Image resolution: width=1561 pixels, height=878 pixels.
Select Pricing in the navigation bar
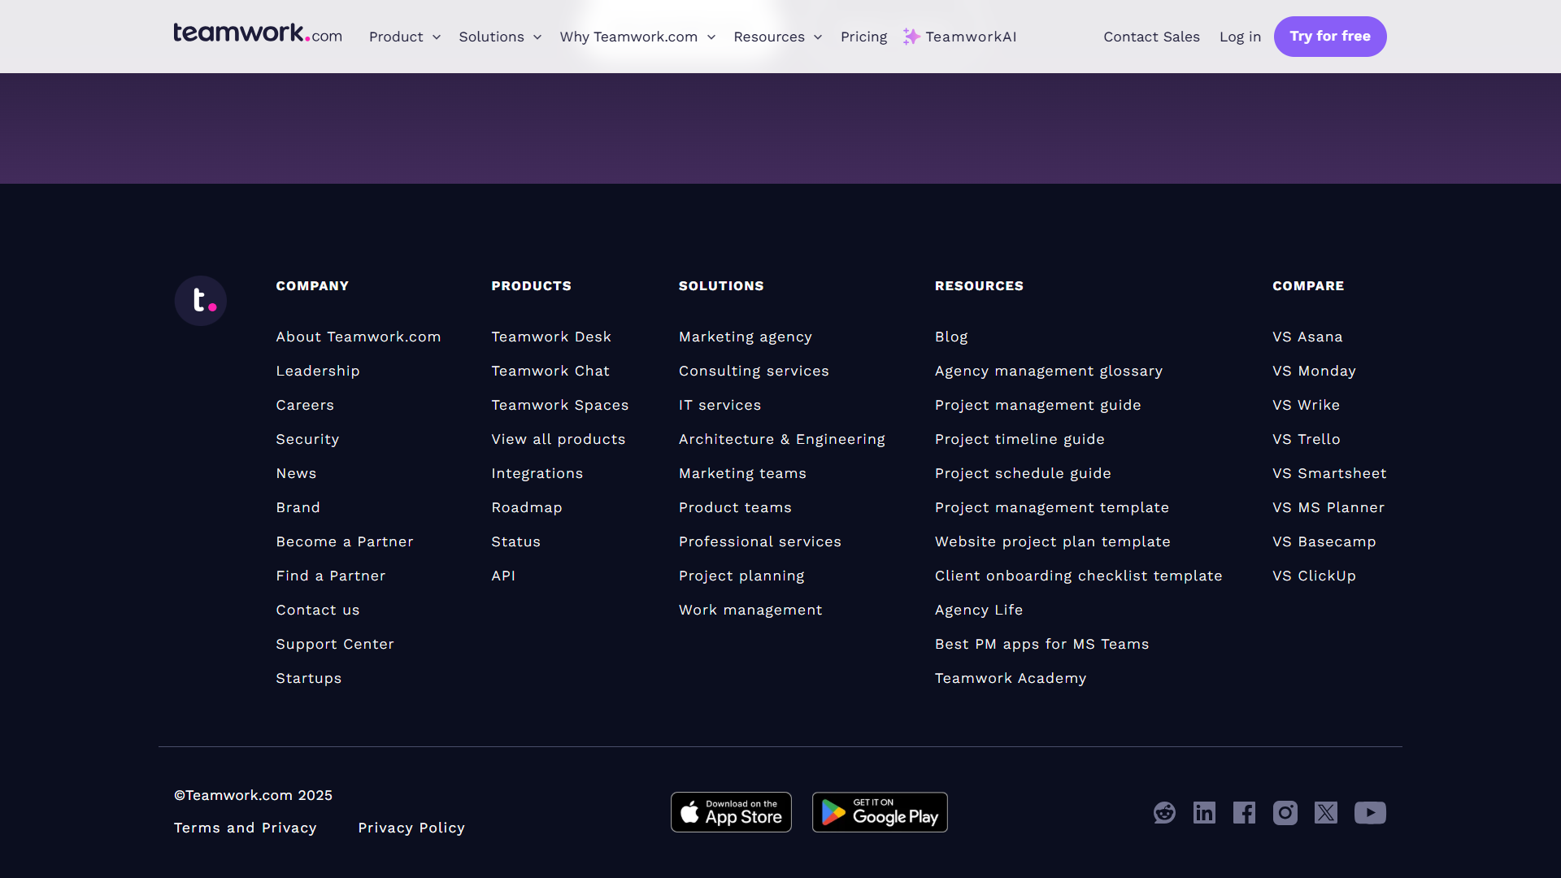click(863, 37)
